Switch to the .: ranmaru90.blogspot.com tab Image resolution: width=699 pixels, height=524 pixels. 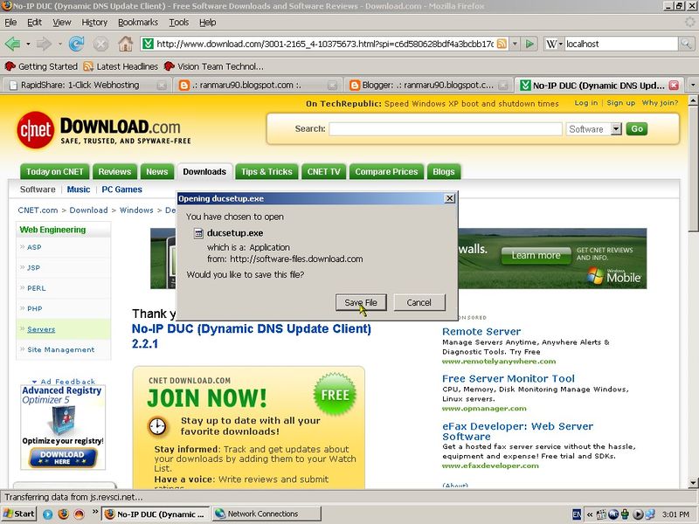[x=258, y=85]
